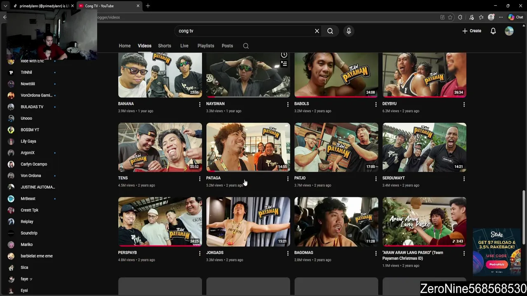
Task: Switch to primedylann browser tab
Action: click(43, 6)
